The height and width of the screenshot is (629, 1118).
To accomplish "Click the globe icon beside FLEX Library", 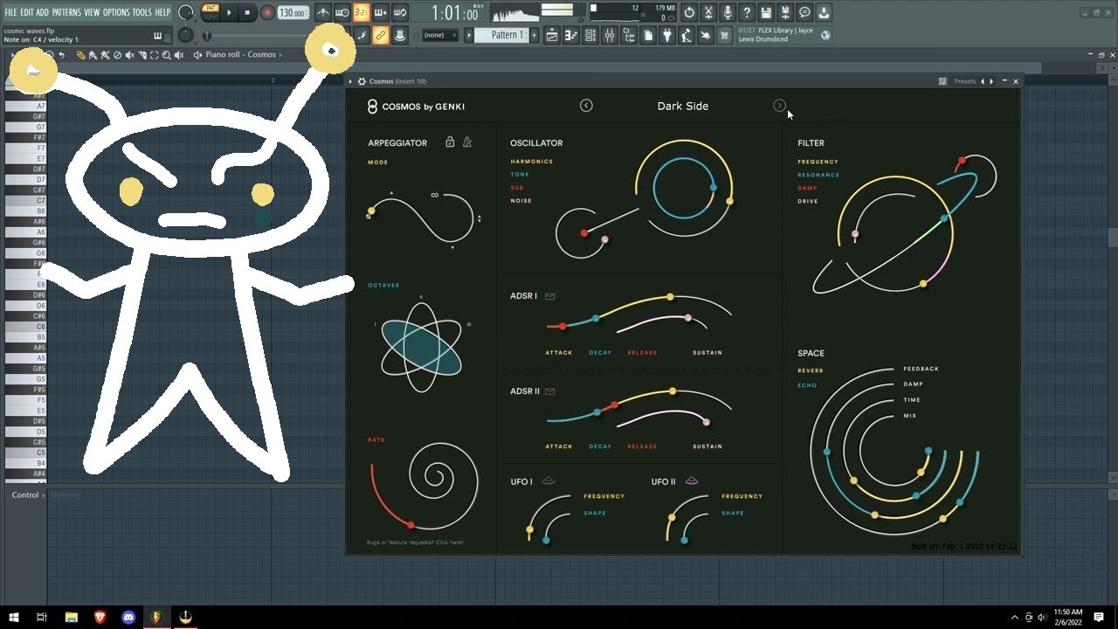I will [825, 35].
